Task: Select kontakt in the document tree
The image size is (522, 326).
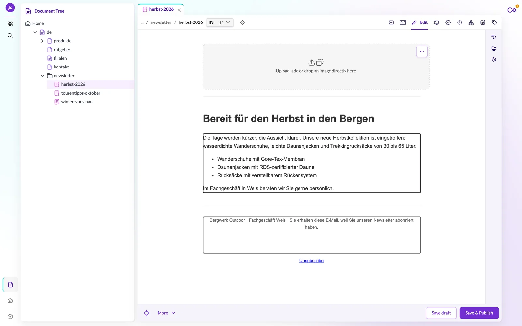Action: point(61,67)
